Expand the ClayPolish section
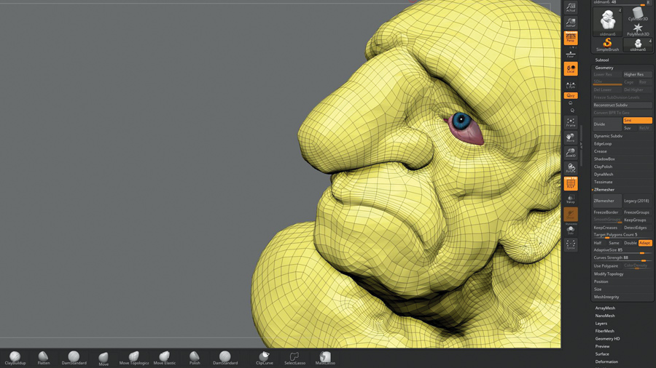Screen dimensions: 656x368 tap(603, 167)
